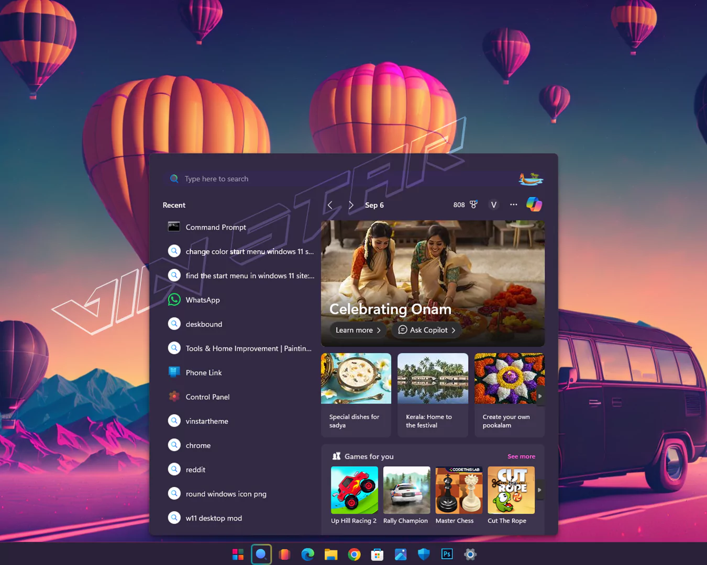This screenshot has width=707, height=565.
Task: Click the boat search highlight icon
Action: point(531,179)
